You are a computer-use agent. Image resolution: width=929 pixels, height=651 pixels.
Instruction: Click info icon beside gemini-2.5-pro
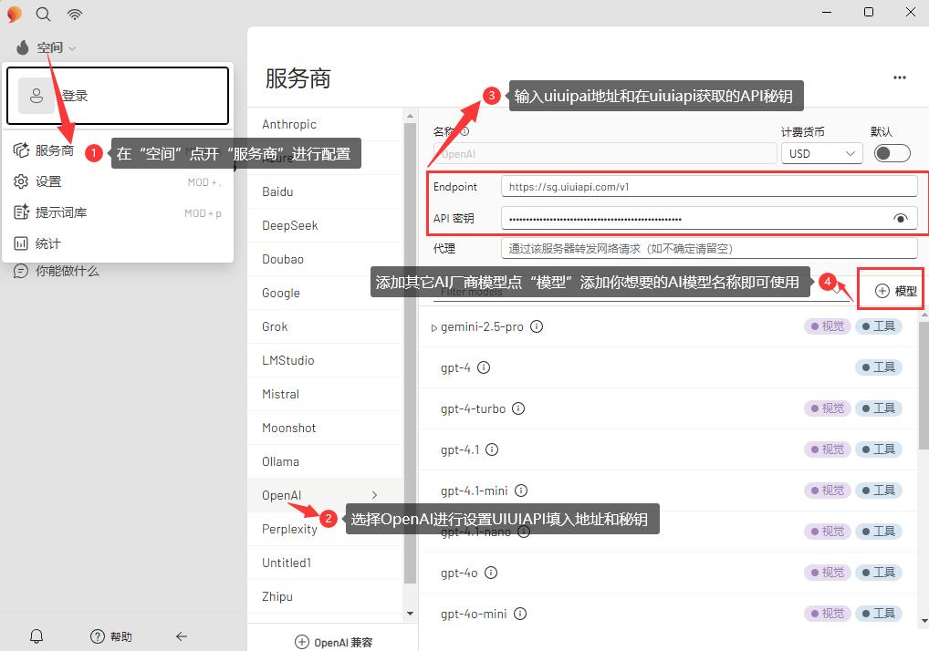tap(537, 326)
